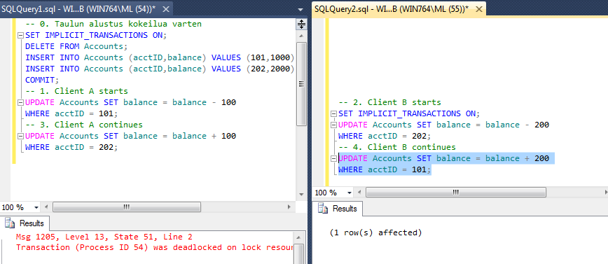608x264 pixels.
Task: Open the left pane 100 % zoom dropdown
Action: click(36, 207)
